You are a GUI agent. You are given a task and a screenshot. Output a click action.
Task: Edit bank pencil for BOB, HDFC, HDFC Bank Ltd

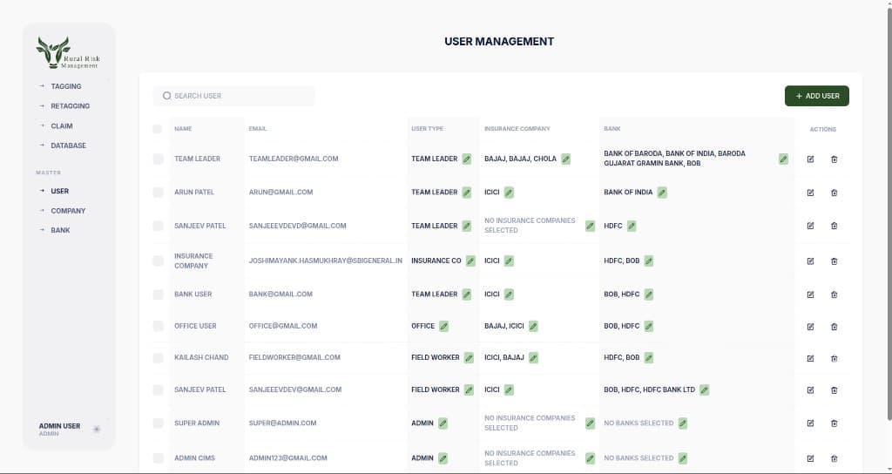[704, 389]
